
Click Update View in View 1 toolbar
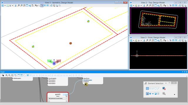point(16,6)
